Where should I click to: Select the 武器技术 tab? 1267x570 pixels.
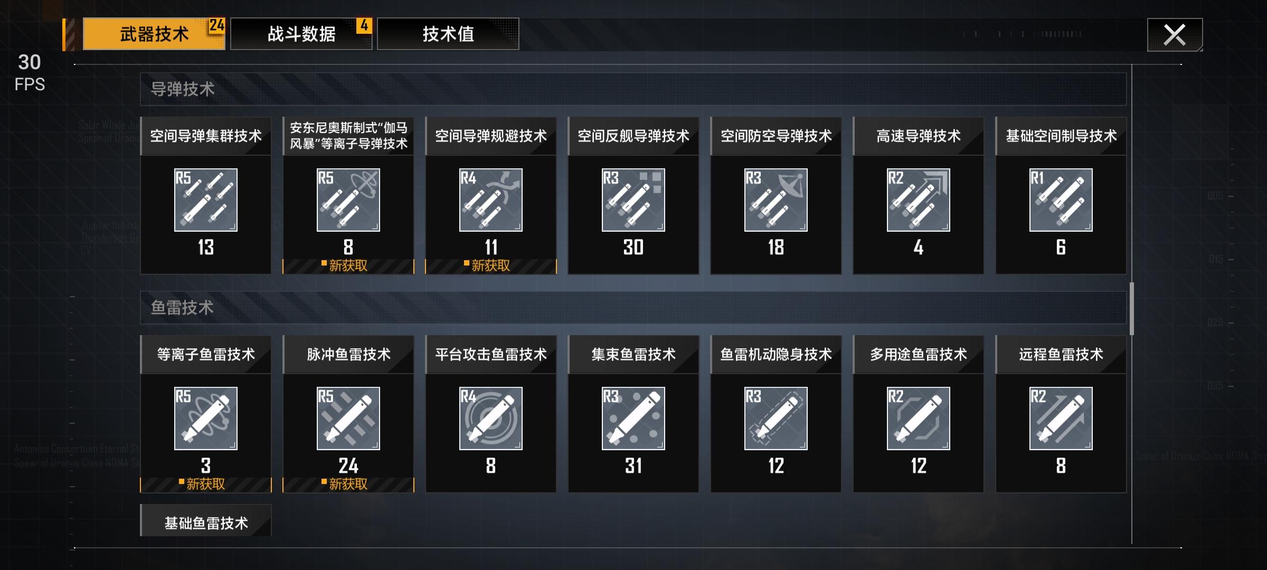(x=154, y=34)
